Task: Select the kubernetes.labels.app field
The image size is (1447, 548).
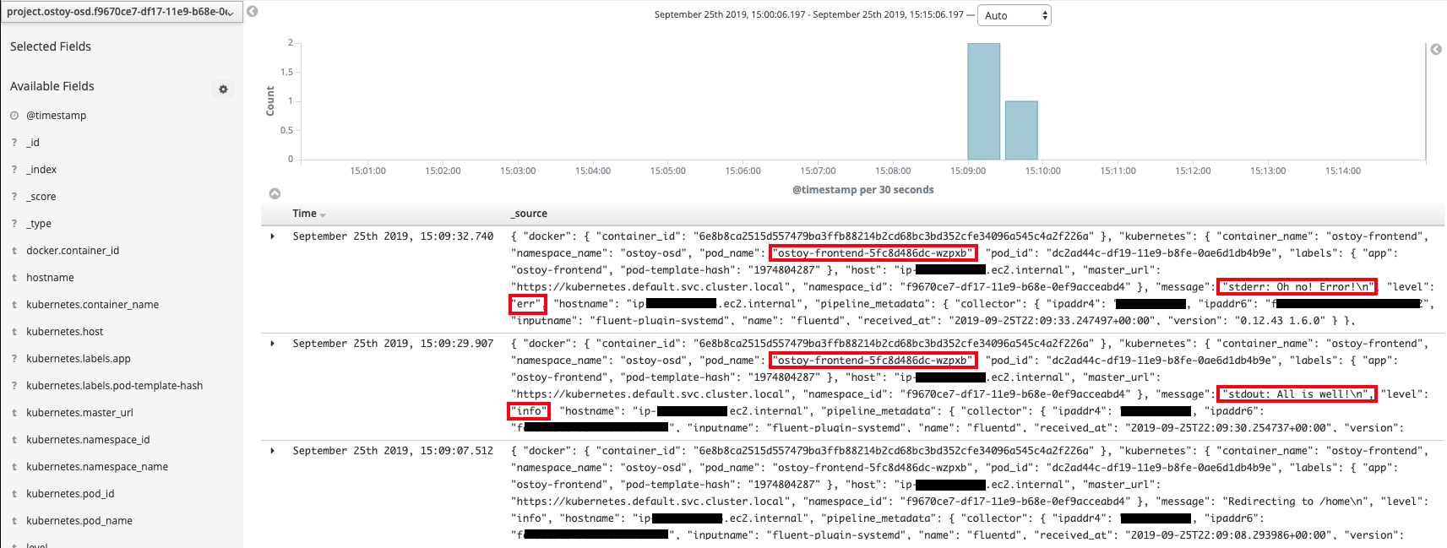Action: pyautogui.click(x=79, y=359)
